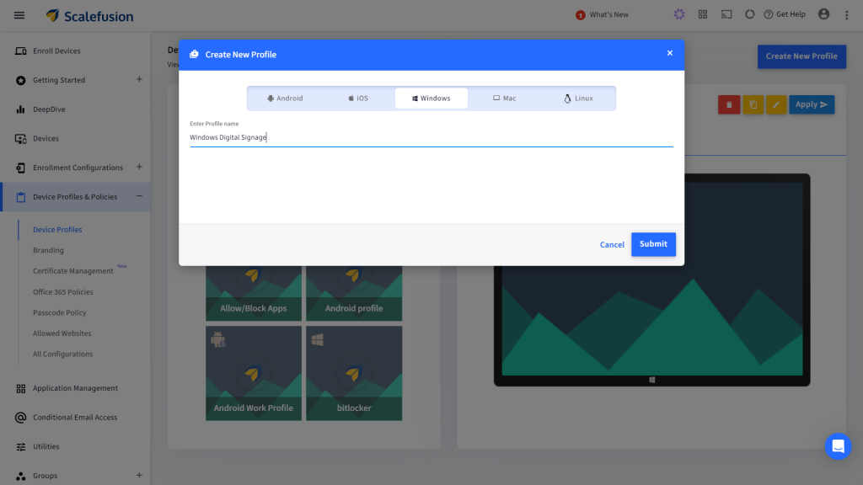
Task: Close the Create New Profile dialog
Action: (x=670, y=53)
